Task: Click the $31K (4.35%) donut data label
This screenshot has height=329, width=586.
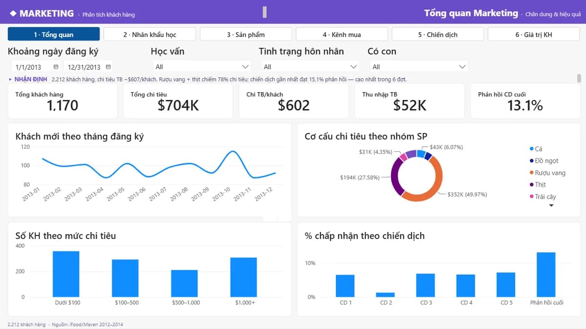Action: click(376, 152)
